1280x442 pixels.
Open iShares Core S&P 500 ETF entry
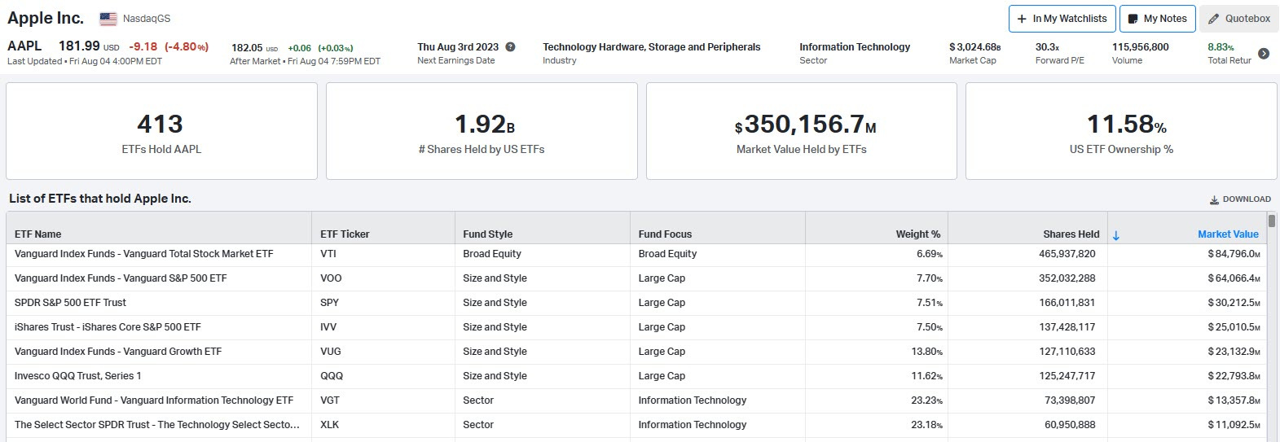(x=108, y=327)
